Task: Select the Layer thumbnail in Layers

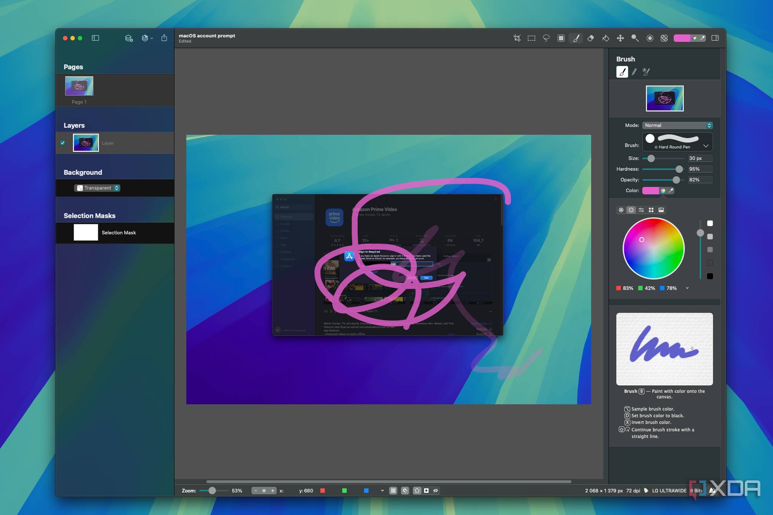Action: click(x=86, y=143)
